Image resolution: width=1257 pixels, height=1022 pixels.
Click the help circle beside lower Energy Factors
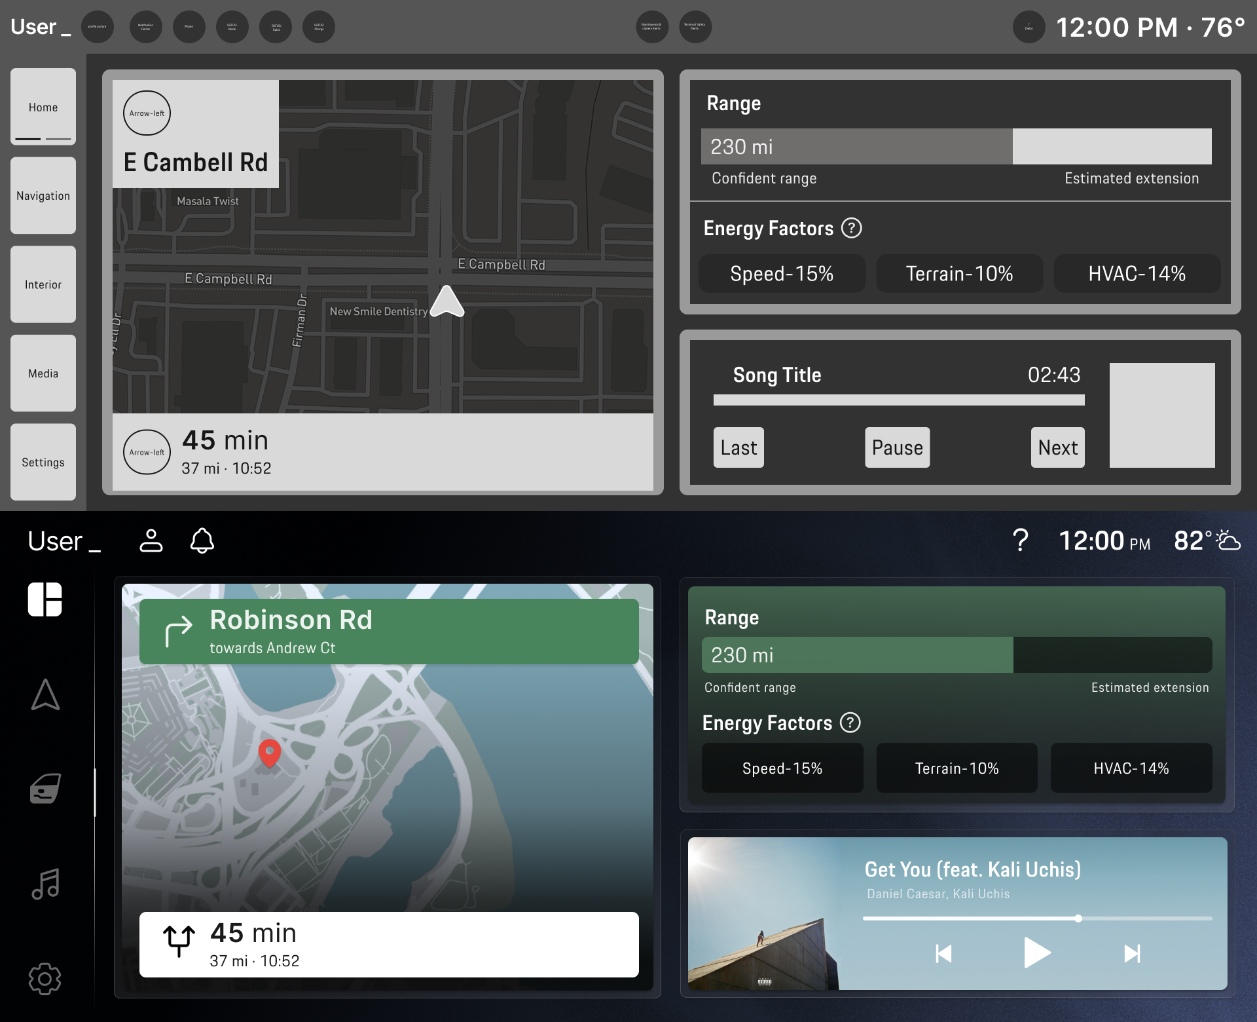[x=850, y=723]
